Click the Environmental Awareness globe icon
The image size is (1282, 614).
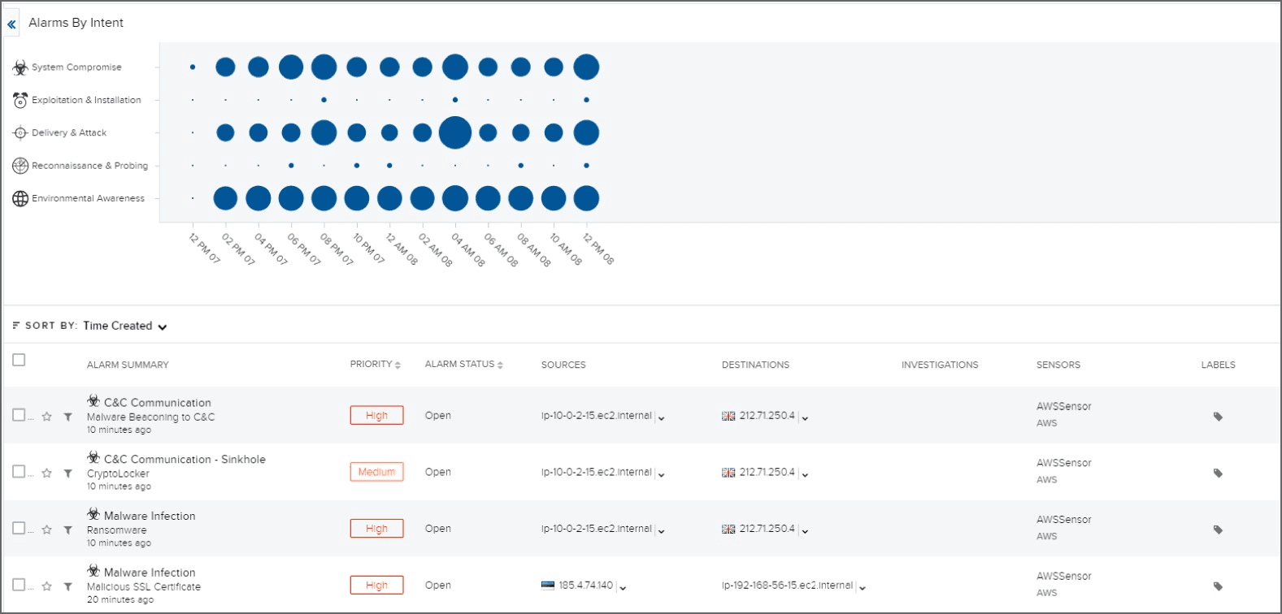tap(20, 198)
